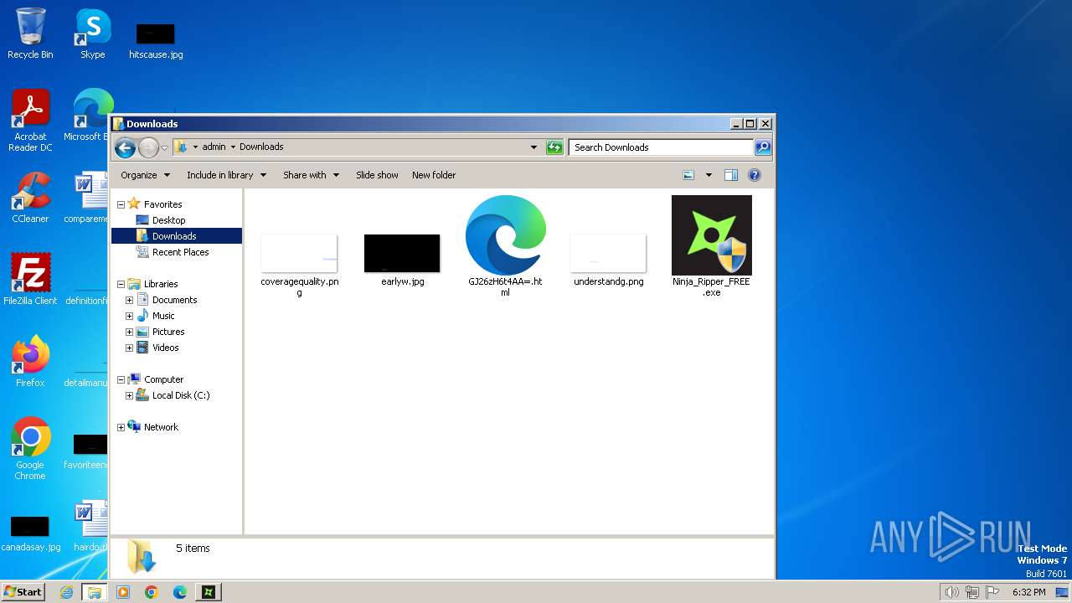Open the recent pages dropdown arrow

click(x=165, y=148)
